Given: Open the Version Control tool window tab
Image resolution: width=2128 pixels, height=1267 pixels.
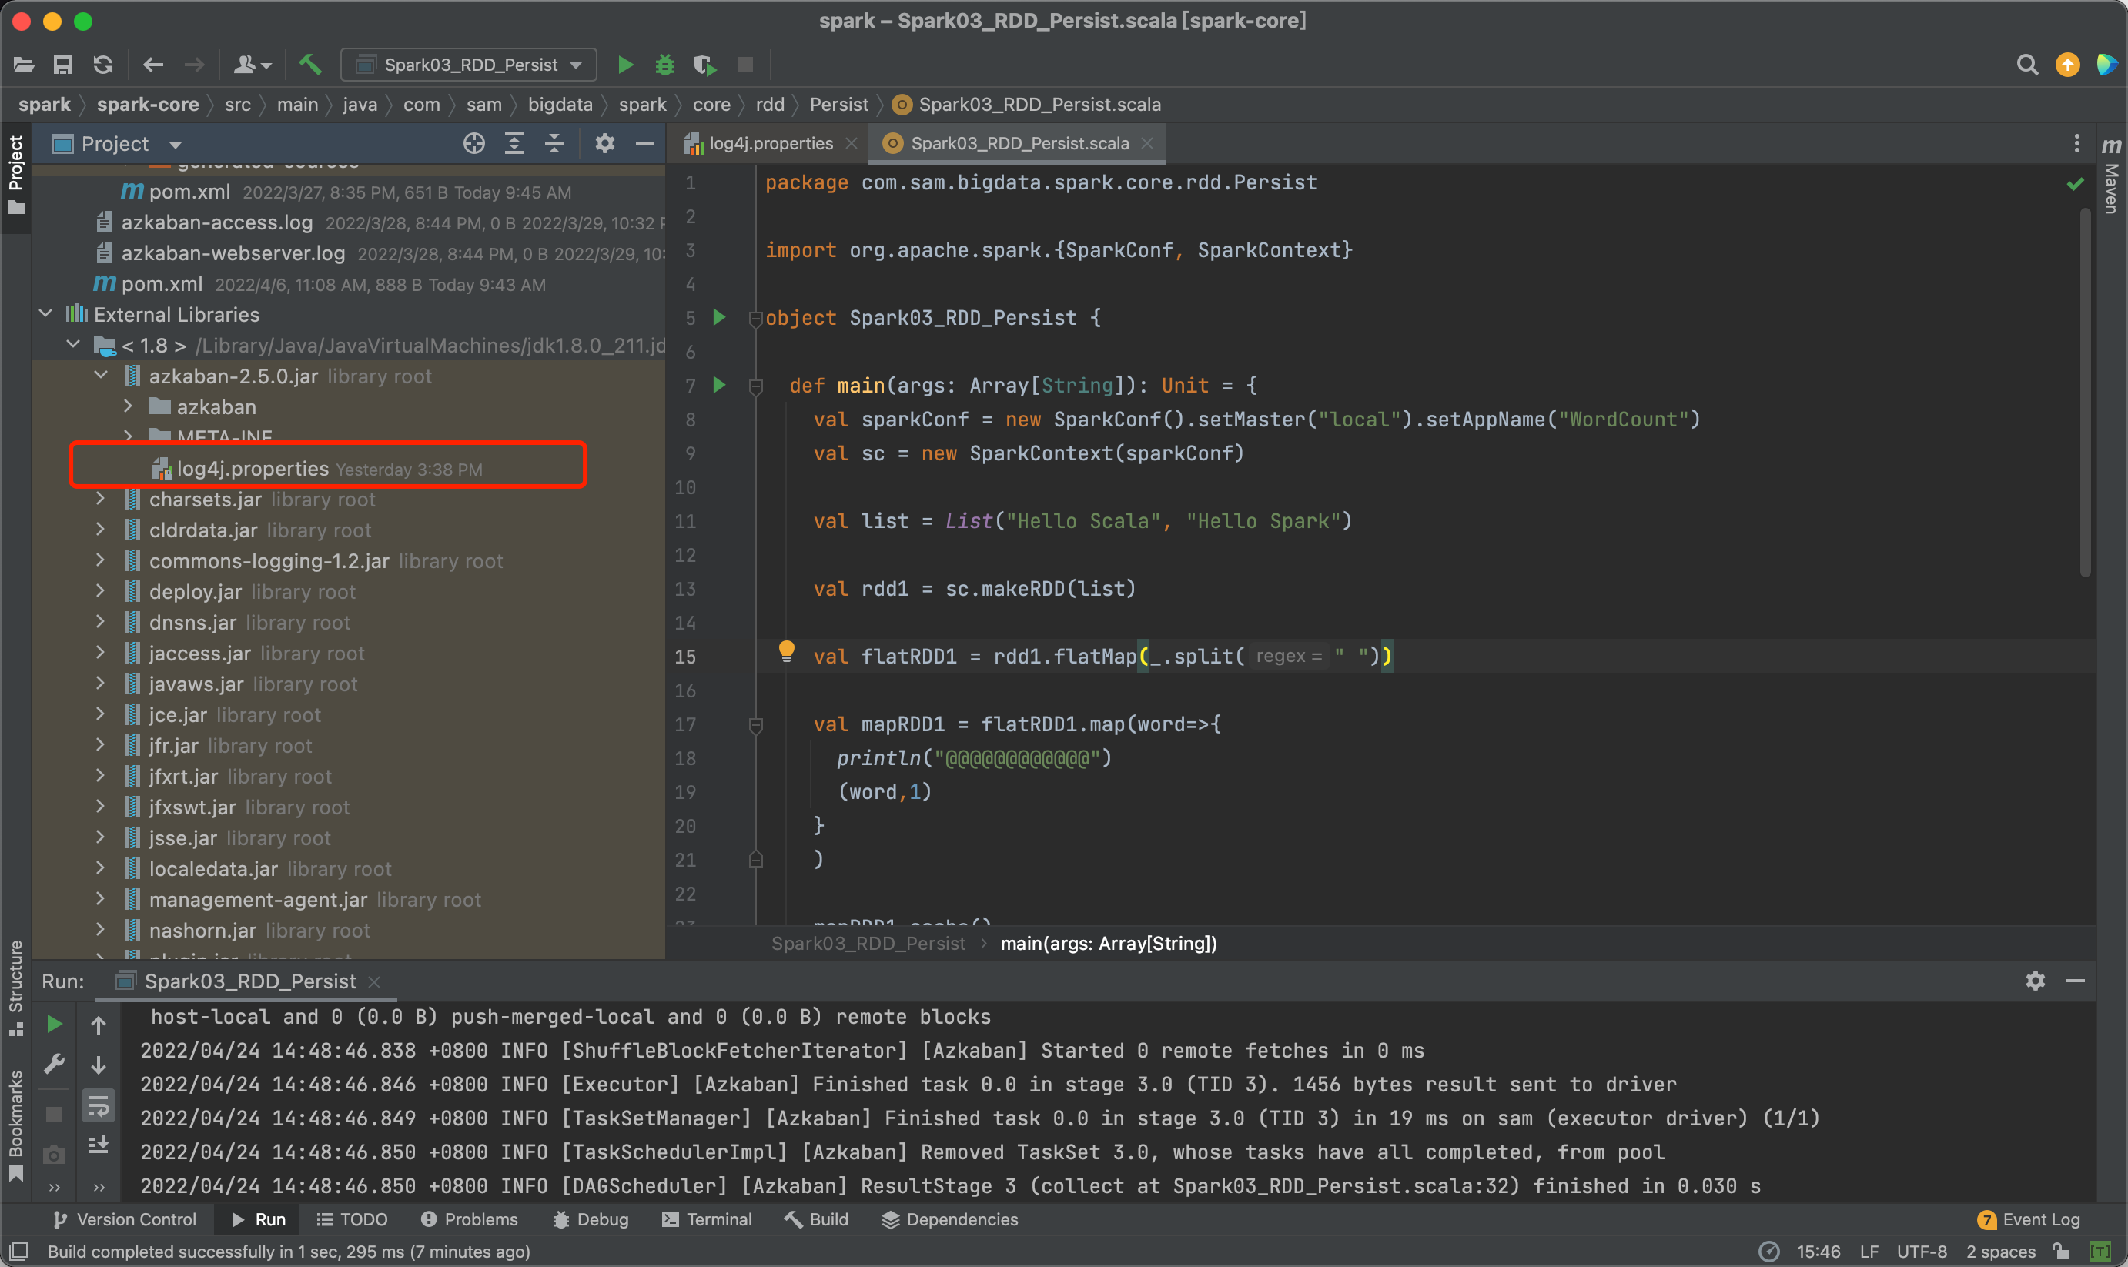Looking at the screenshot, I should (x=125, y=1219).
